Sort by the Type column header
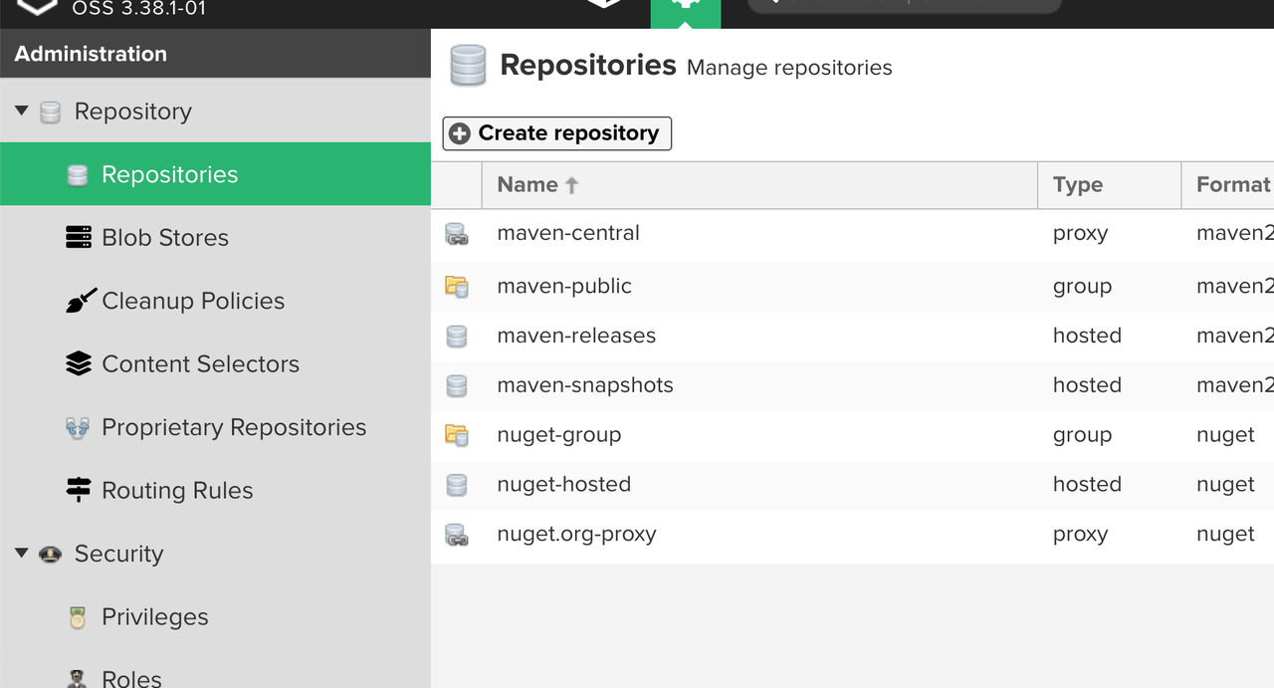The width and height of the screenshot is (1274, 688). (x=1110, y=185)
